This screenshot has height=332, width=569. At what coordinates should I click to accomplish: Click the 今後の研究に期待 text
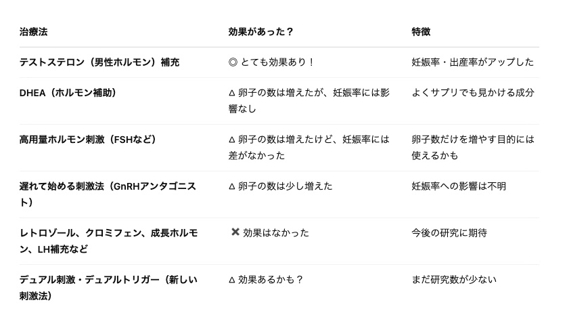[449, 233]
